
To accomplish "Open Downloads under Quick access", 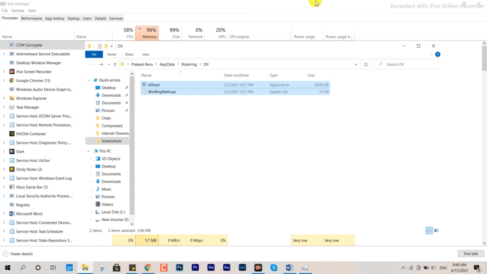I will (x=111, y=95).
